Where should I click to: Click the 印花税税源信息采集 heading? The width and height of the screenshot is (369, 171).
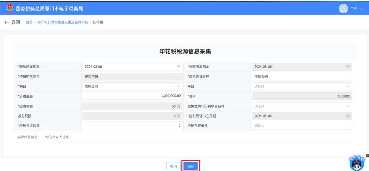coord(185,52)
